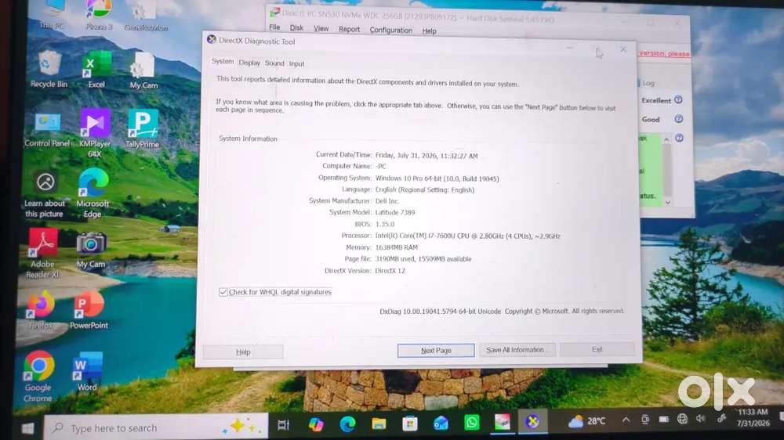
Task: Go to Next Page in DirectX tool
Action: [x=436, y=351]
